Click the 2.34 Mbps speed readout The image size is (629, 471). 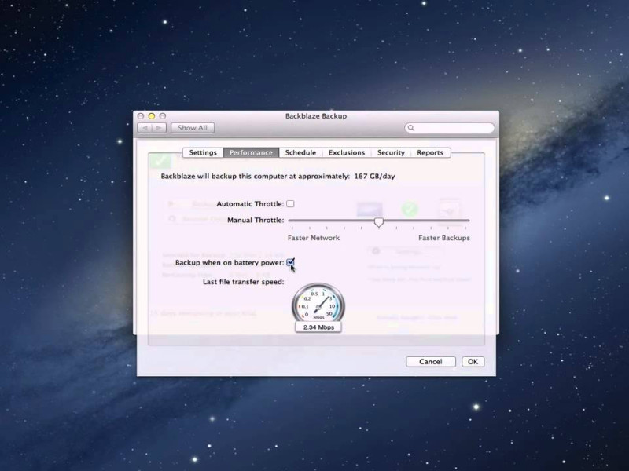coord(318,327)
